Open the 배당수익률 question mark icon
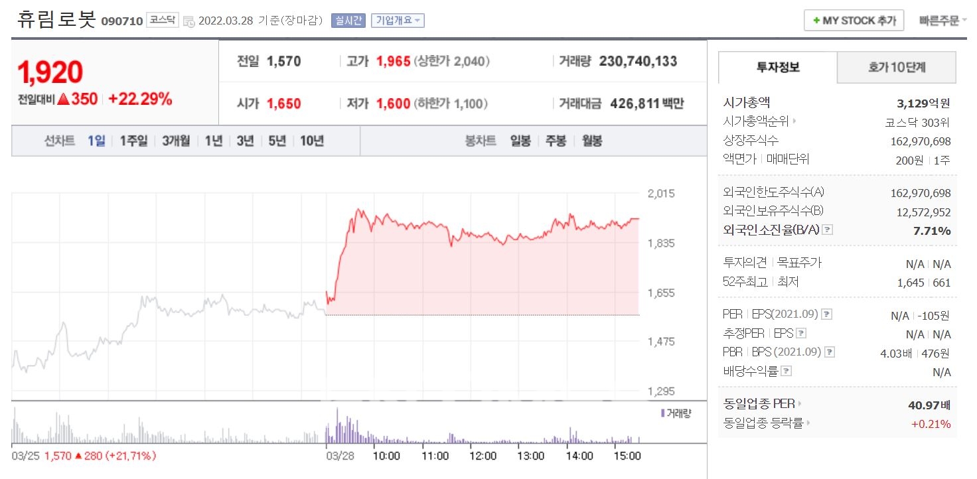The height and width of the screenshot is (479, 977). 787,371
